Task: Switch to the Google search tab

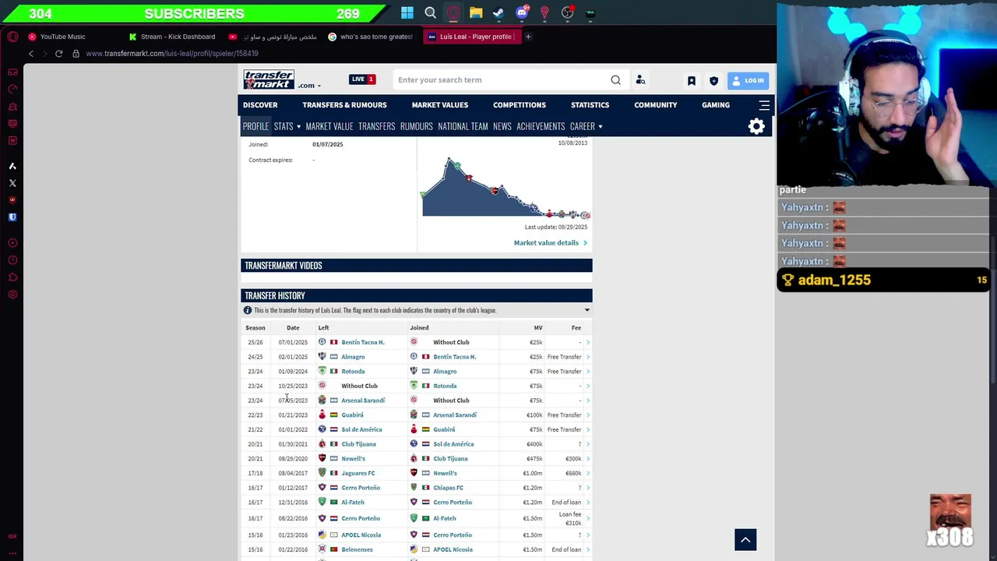Action: (371, 37)
